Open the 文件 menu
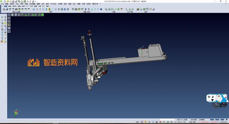This screenshot has width=229, height=124. pos(2,4)
